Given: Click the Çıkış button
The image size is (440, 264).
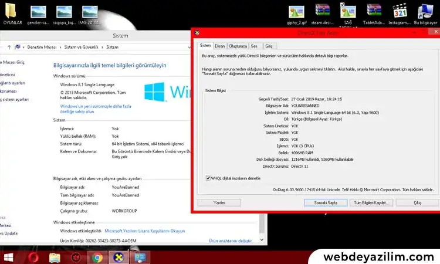Looking at the screenshot, I should (418, 202).
